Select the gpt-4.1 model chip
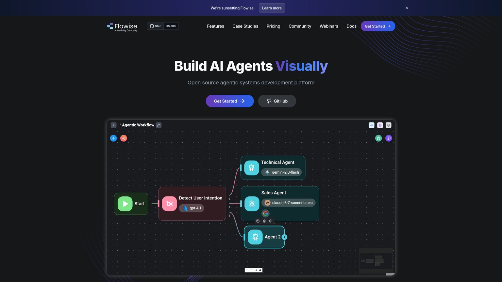This screenshot has width=502, height=282. (192, 208)
